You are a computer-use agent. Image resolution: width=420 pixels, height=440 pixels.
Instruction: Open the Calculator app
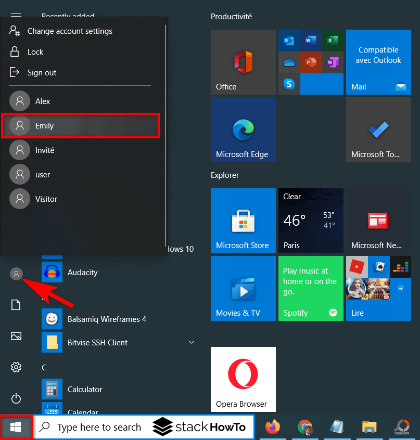click(85, 389)
